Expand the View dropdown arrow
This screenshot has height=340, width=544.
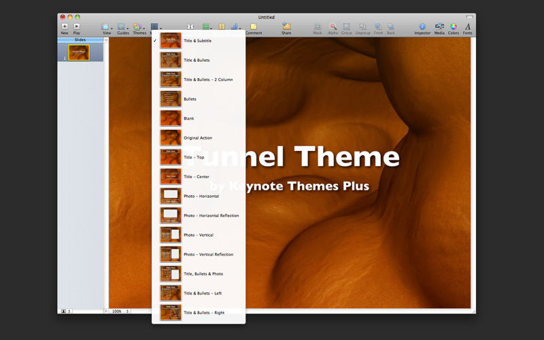point(112,29)
